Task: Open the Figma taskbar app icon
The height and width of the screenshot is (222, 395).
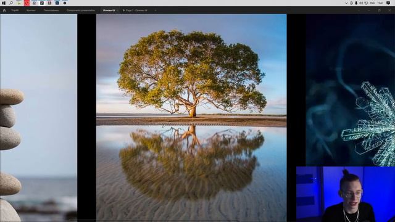Action: click(42, 3)
